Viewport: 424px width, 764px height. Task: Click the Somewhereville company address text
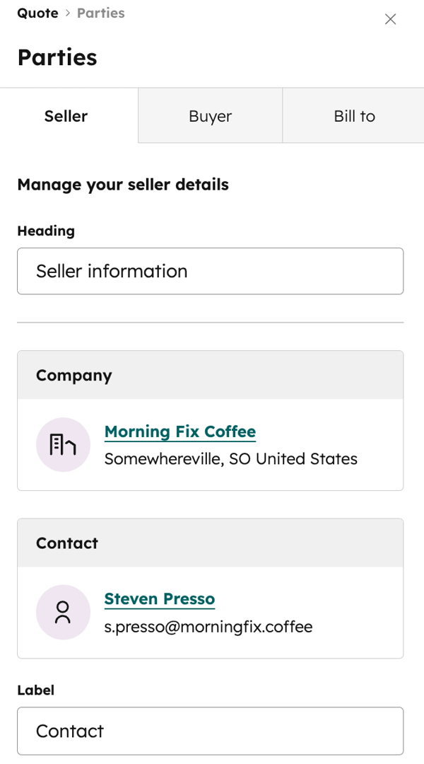click(230, 459)
